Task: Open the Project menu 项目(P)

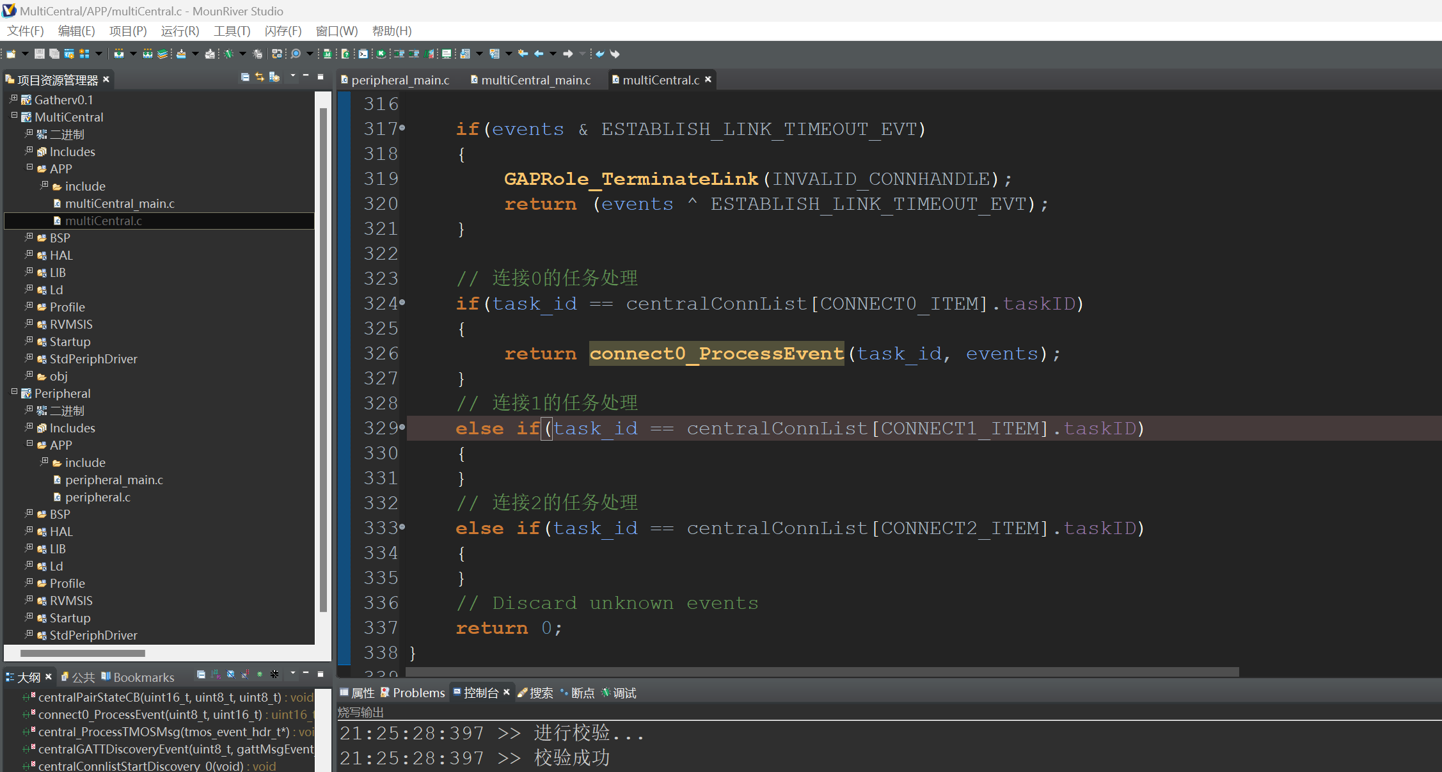Action: coord(128,31)
